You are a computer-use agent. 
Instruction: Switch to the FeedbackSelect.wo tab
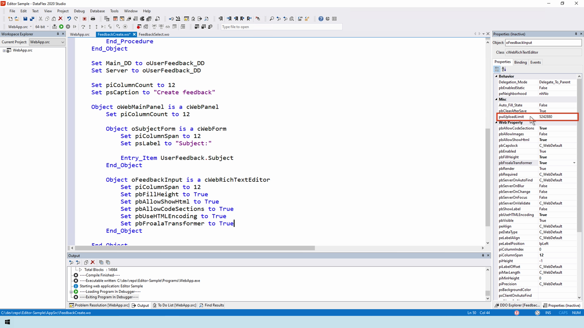click(154, 34)
